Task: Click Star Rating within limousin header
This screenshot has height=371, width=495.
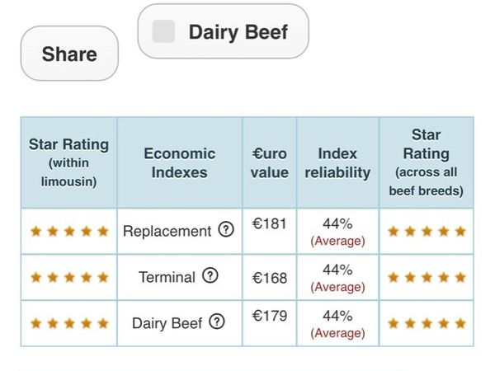Action: pos(68,162)
